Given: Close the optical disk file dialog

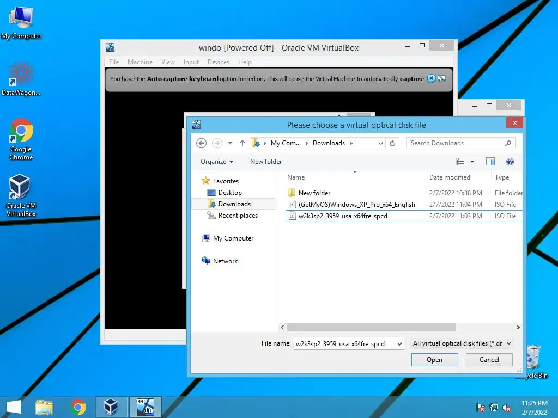Looking at the screenshot, I should point(514,123).
